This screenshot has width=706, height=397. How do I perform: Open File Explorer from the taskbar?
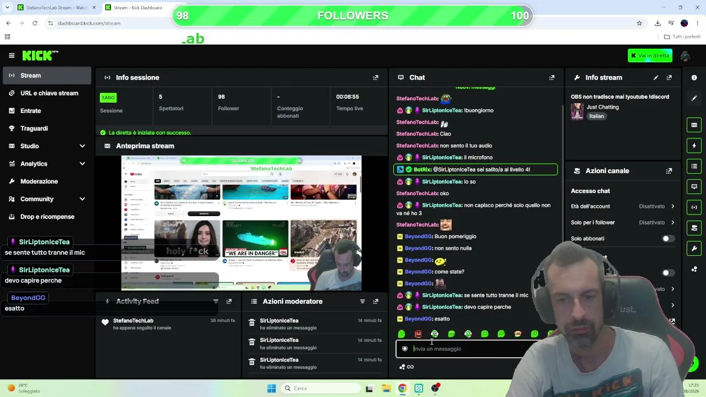tap(386, 388)
